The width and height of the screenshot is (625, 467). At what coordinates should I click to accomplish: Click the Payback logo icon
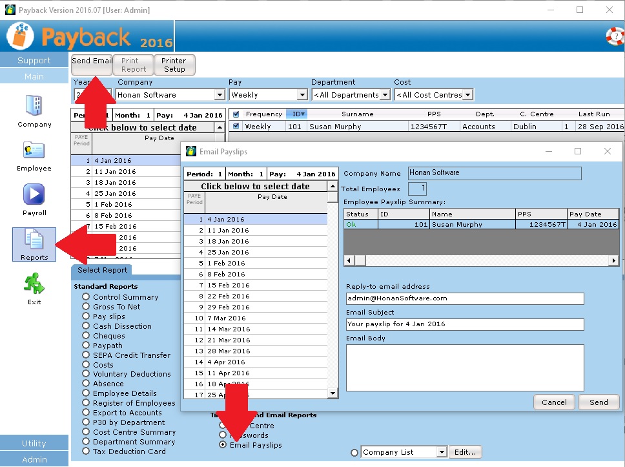pyautogui.click(x=20, y=36)
